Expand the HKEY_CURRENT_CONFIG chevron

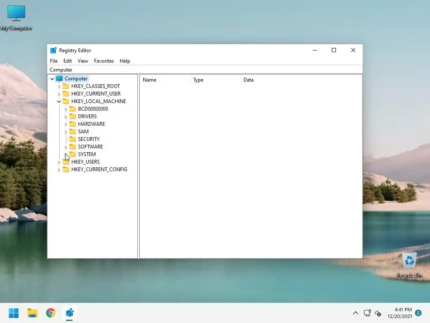tap(59, 170)
